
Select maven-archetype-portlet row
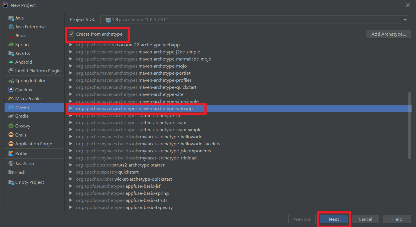(240, 73)
